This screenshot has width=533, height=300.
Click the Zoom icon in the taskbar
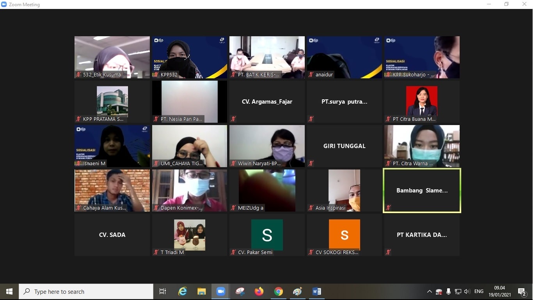[x=221, y=291]
